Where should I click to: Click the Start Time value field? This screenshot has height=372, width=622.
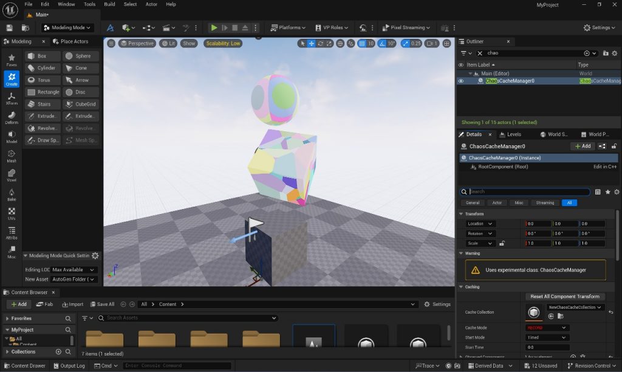547,348
